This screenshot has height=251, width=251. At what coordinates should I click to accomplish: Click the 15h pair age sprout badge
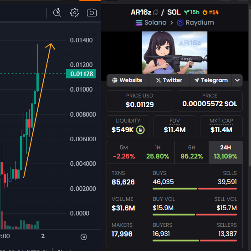pos(192,12)
